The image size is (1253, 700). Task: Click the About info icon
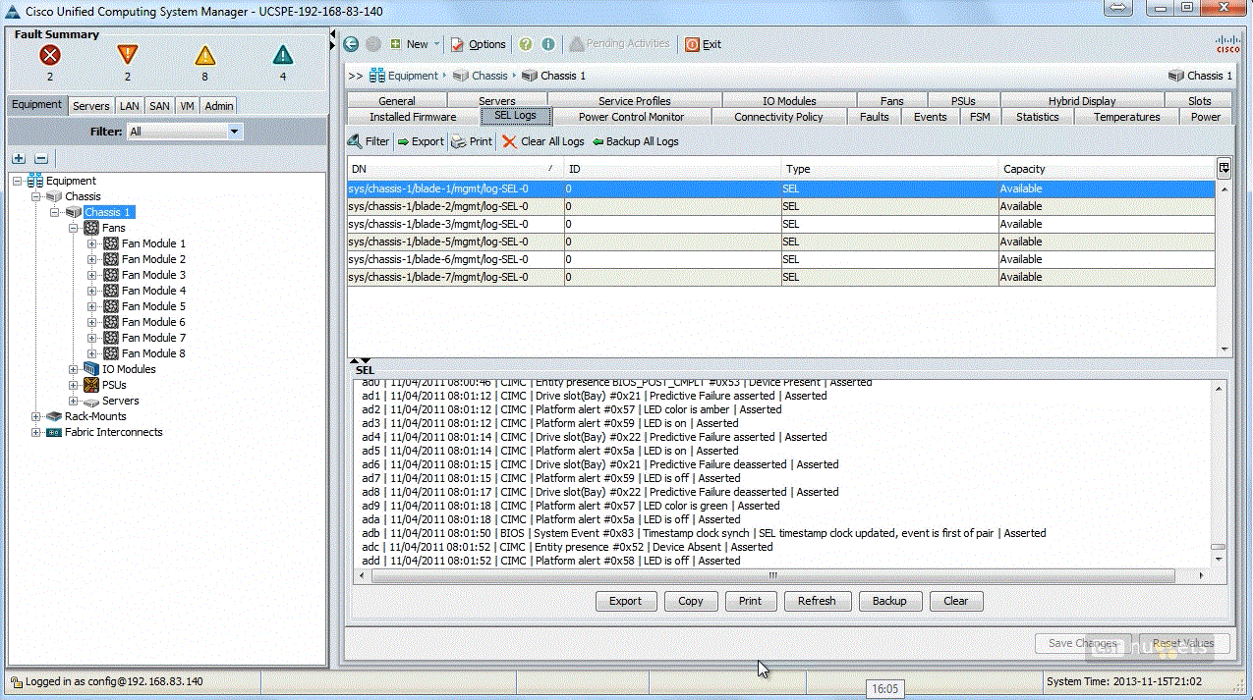548,44
